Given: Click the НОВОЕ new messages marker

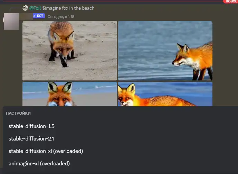Looking at the screenshot, I should point(231,1).
